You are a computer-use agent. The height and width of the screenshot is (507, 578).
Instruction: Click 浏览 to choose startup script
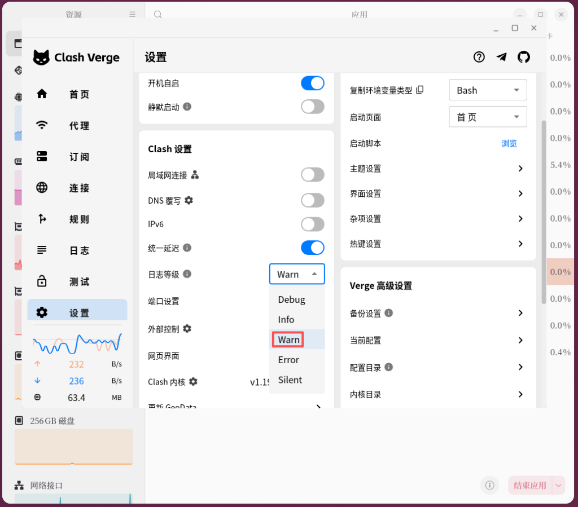tap(509, 143)
